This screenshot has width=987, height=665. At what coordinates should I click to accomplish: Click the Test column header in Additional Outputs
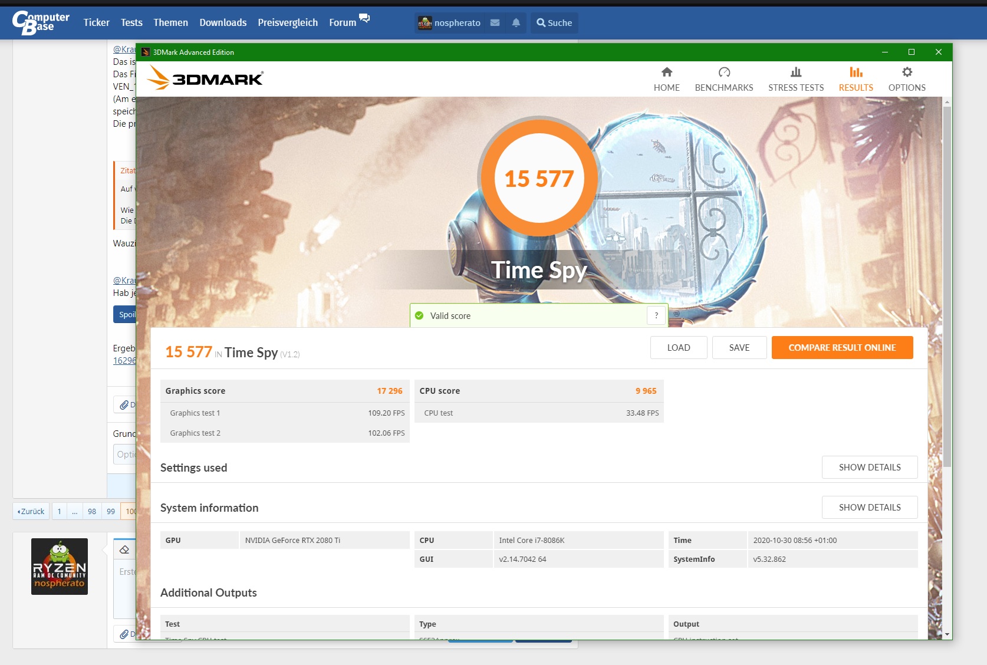(285, 624)
